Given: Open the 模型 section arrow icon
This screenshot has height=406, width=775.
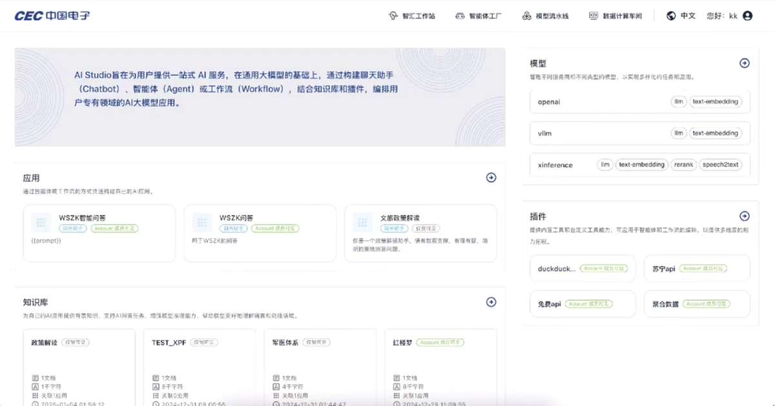Looking at the screenshot, I should pos(744,63).
